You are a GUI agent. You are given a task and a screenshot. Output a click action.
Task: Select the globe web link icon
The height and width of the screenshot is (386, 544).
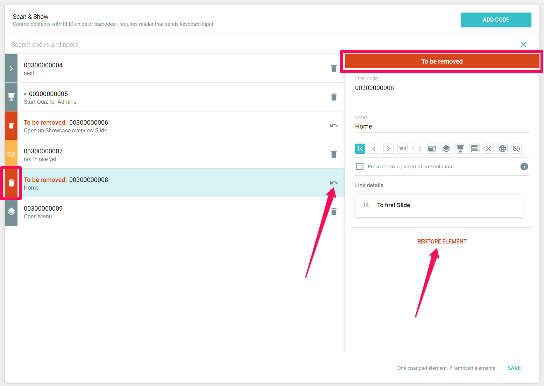502,149
